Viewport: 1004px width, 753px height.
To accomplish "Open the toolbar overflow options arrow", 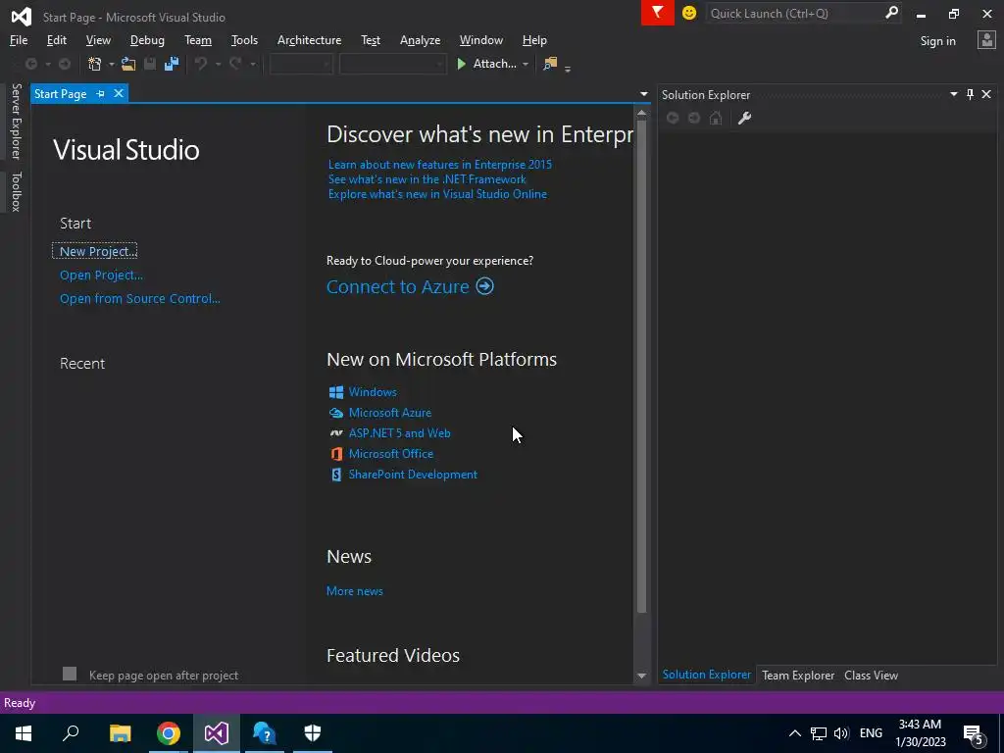I will click(x=568, y=68).
